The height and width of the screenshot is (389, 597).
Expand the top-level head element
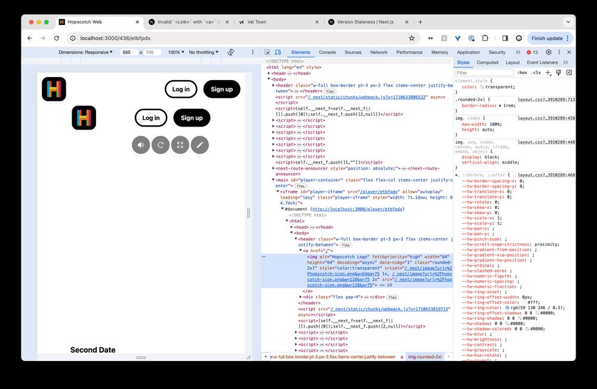pyautogui.click(x=269, y=73)
